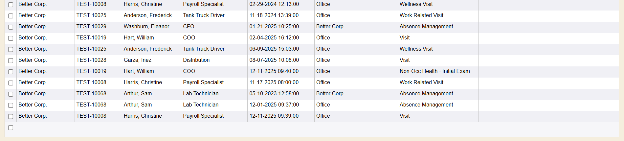
Task: Click the 01-21-2025 10:25:00 date cell
Action: click(274, 27)
